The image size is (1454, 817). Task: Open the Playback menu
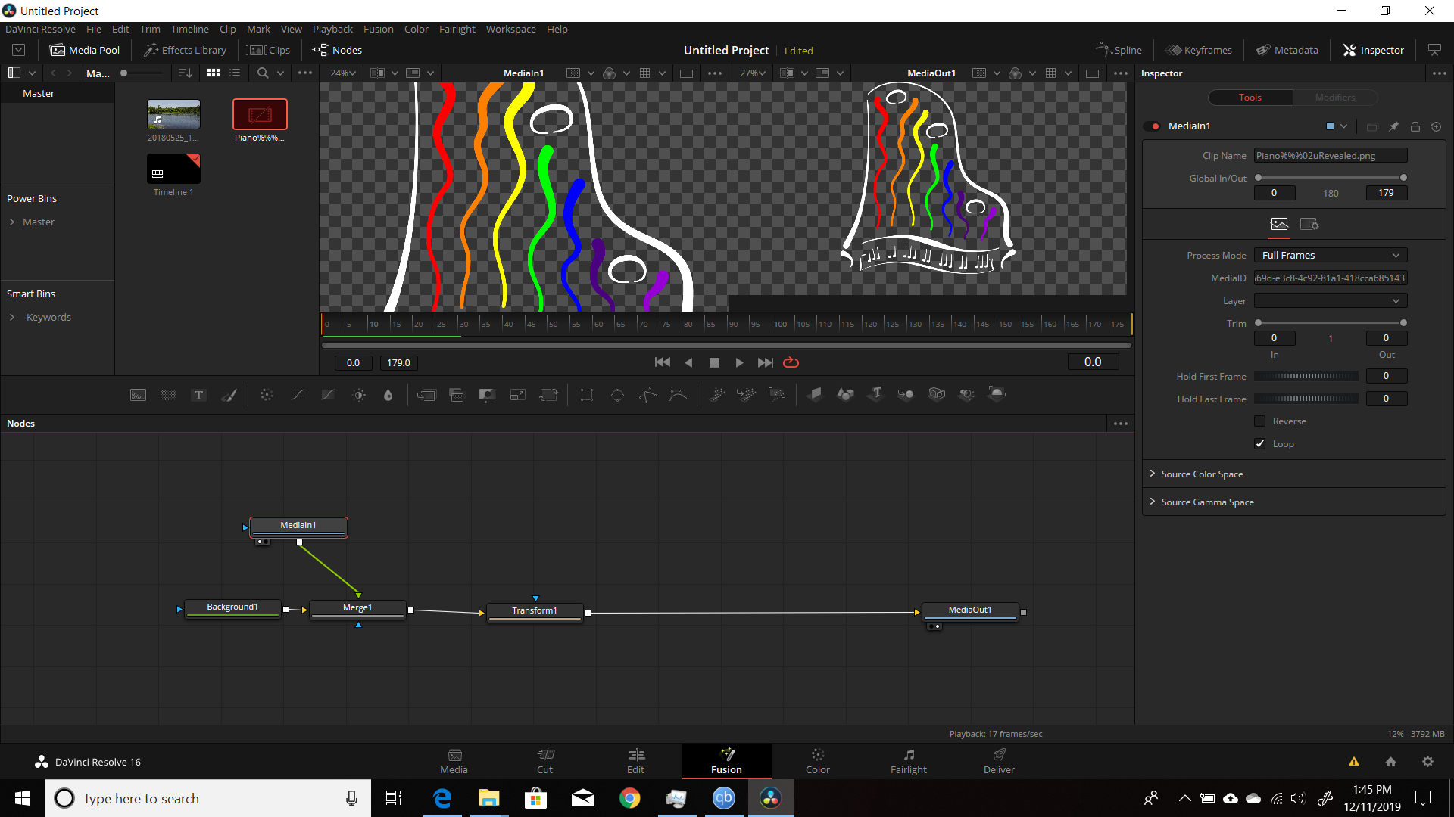332,29
